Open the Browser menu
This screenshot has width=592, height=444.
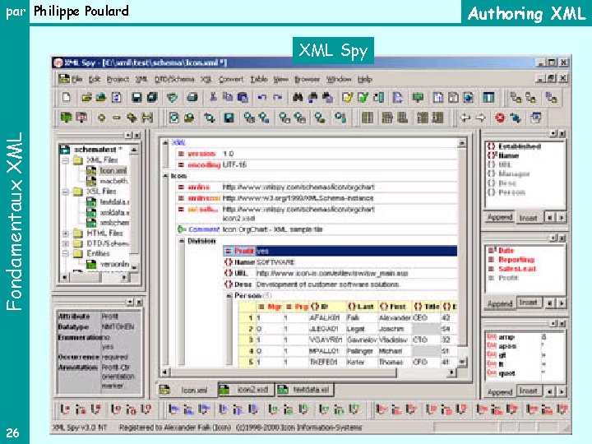point(307,79)
